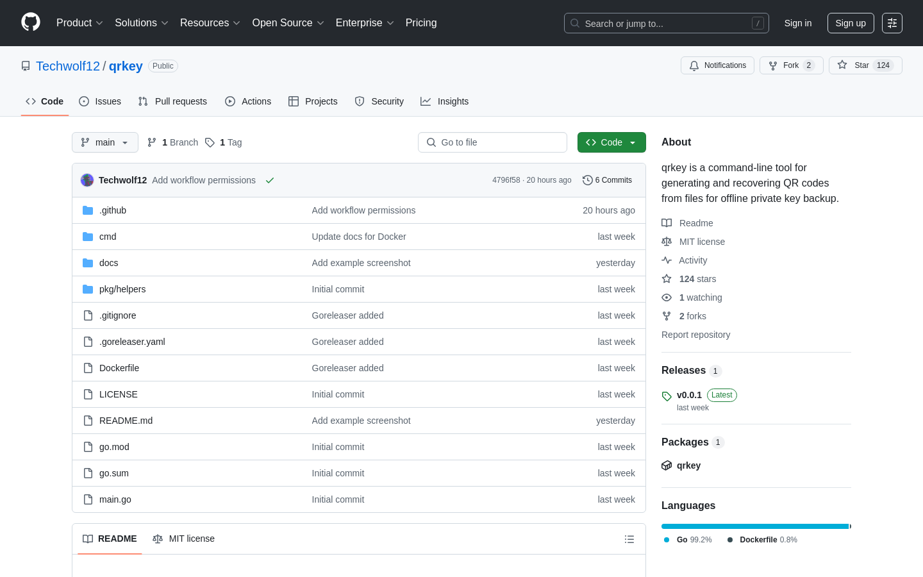Click the star icon on Star button
The width and height of the screenshot is (923, 577).
tap(842, 65)
